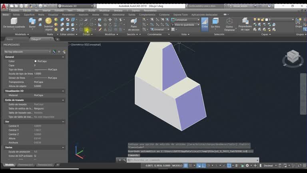The height and width of the screenshot is (173, 307).
Task: Click the new drawing tab plus button
Action: point(58,39)
